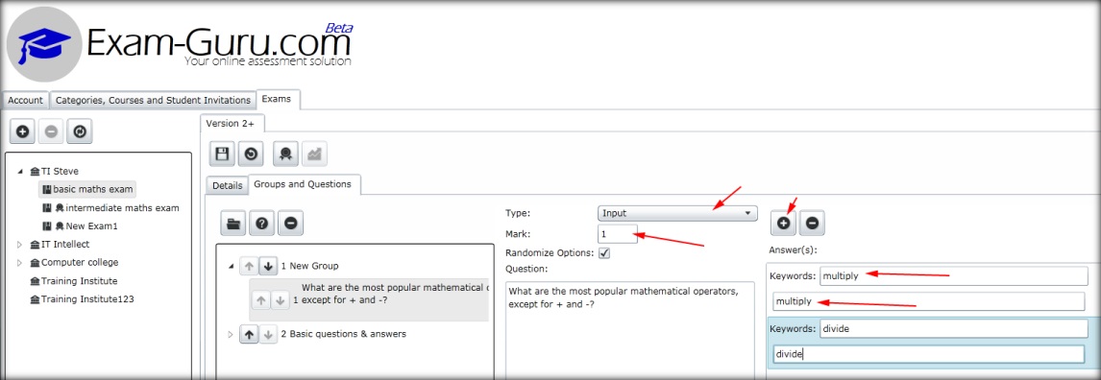Click the Randomize Options: label text
This screenshot has height=380, width=1101.
point(550,253)
